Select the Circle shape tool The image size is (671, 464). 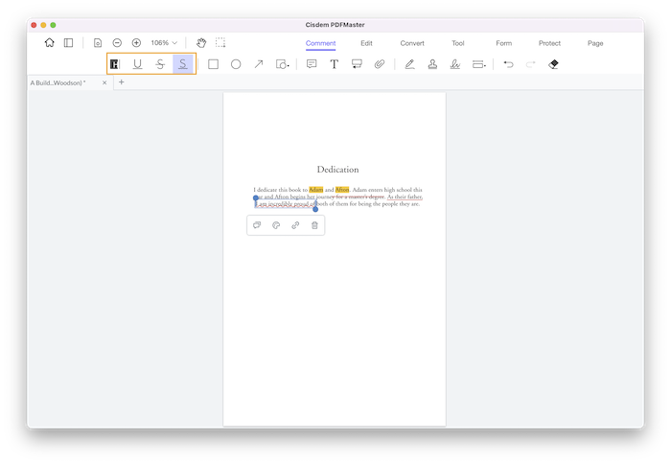point(236,64)
